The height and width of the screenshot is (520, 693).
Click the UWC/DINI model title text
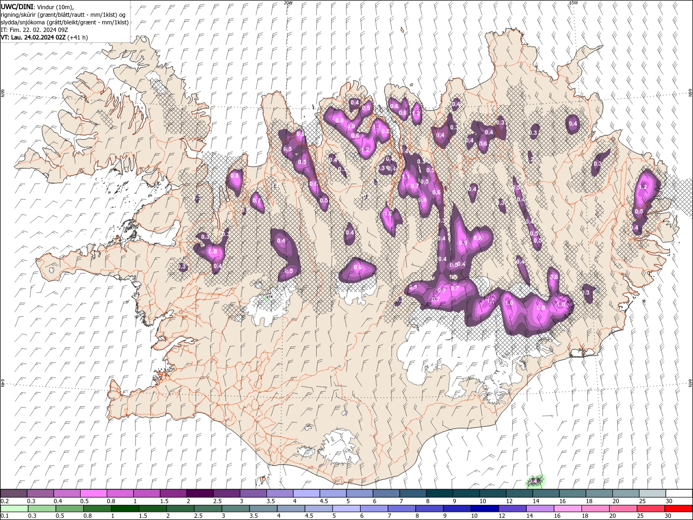point(16,6)
